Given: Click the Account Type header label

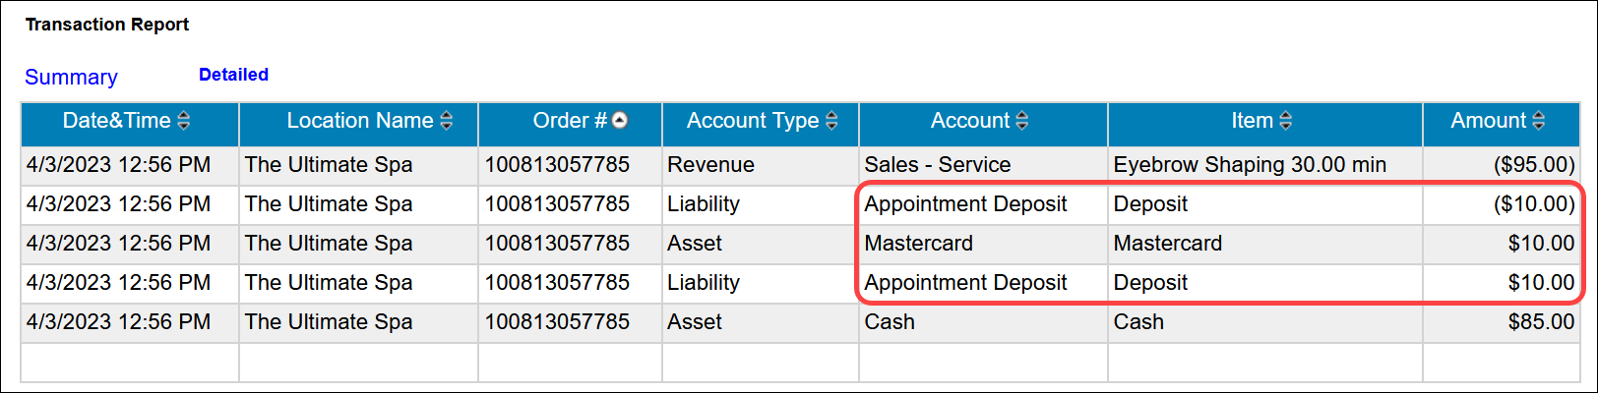Looking at the screenshot, I should (753, 121).
